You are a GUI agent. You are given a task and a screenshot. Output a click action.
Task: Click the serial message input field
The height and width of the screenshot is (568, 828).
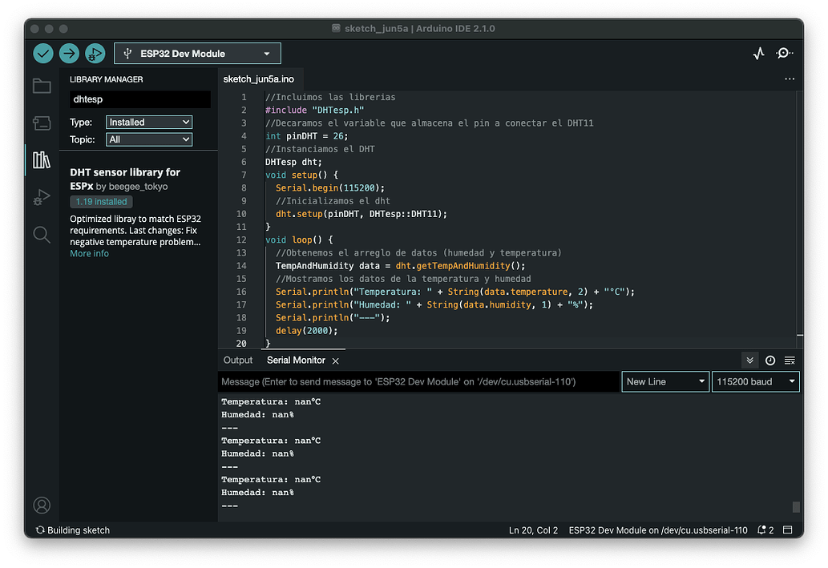418,382
